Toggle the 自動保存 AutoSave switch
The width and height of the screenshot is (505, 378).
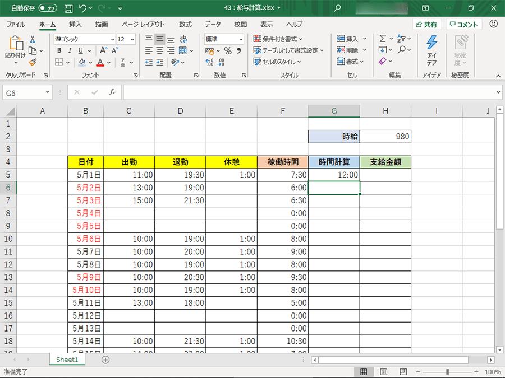click(x=48, y=8)
